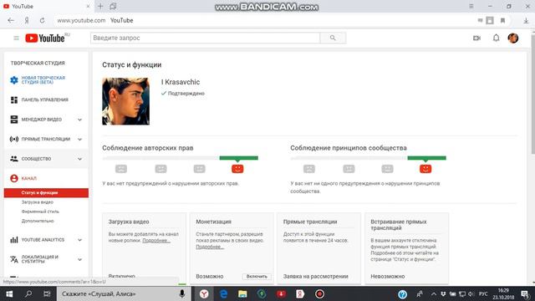The width and height of the screenshot is (535, 301).
Task: Select the Фирменный стиль submenu item
Action: [40, 212]
